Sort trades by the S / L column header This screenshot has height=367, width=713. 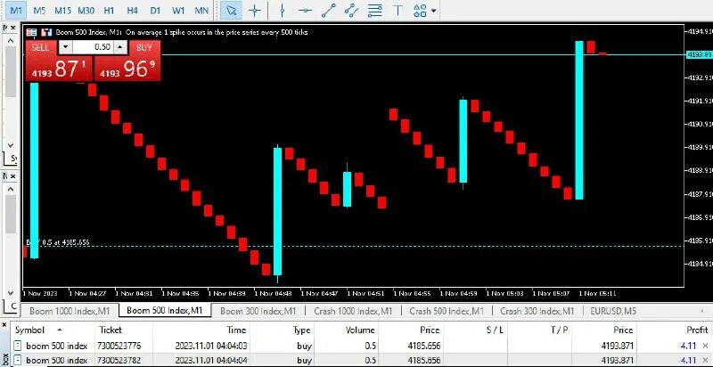tap(474, 330)
